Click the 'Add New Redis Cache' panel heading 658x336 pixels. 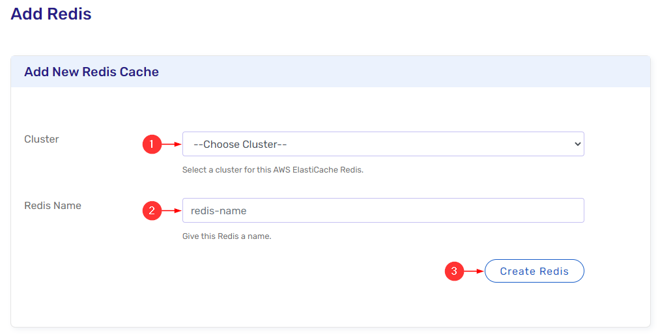pos(91,72)
